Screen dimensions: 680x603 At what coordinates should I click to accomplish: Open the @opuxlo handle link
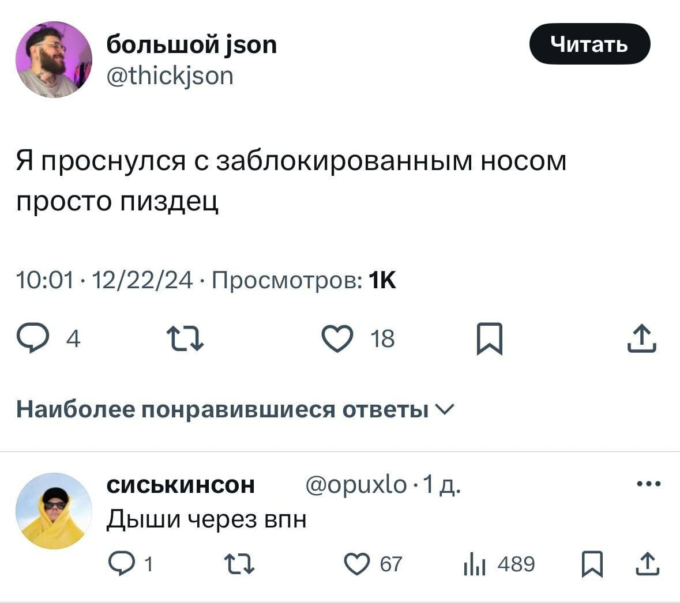coord(356,485)
